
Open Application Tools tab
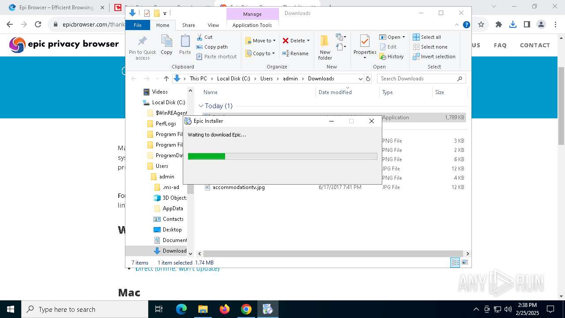(x=252, y=25)
